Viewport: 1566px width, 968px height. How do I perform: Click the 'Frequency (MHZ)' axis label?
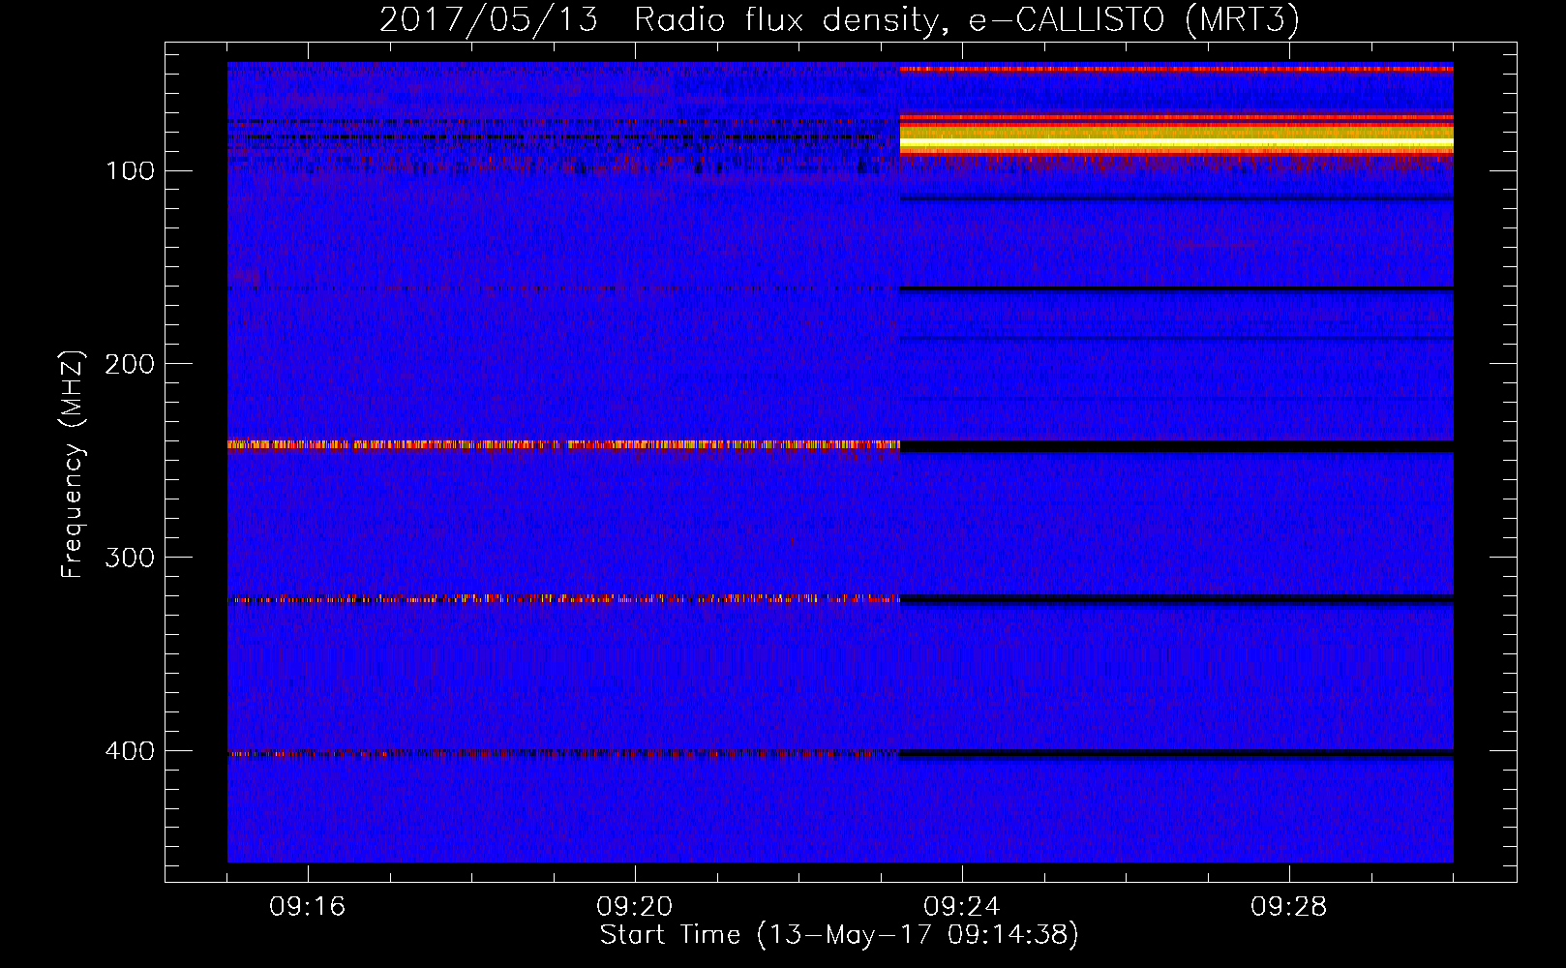pos(73,465)
